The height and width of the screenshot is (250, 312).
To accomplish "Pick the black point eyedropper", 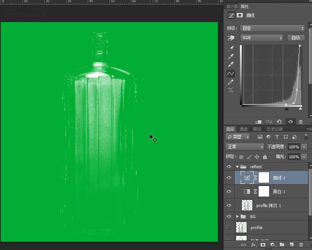I will click(231, 49).
